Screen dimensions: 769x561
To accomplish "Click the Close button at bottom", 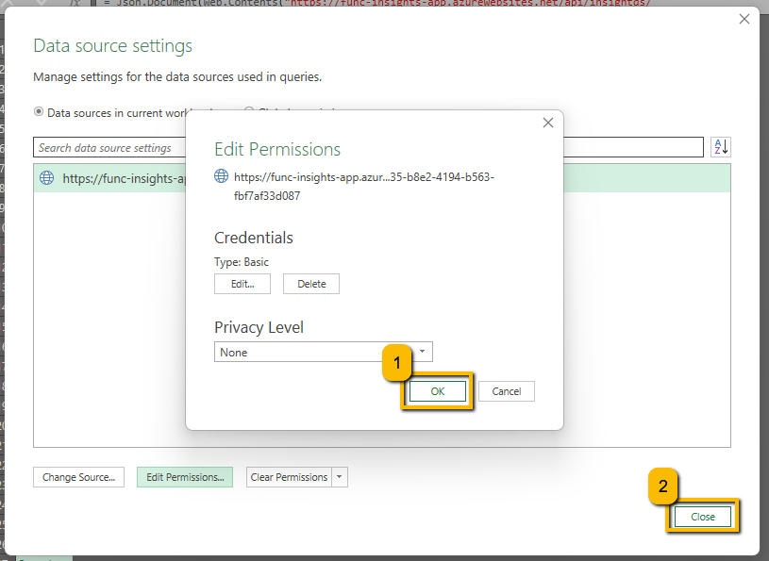I will (x=702, y=517).
